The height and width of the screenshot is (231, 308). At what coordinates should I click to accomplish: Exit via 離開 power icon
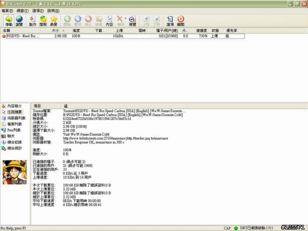coord(181,21)
